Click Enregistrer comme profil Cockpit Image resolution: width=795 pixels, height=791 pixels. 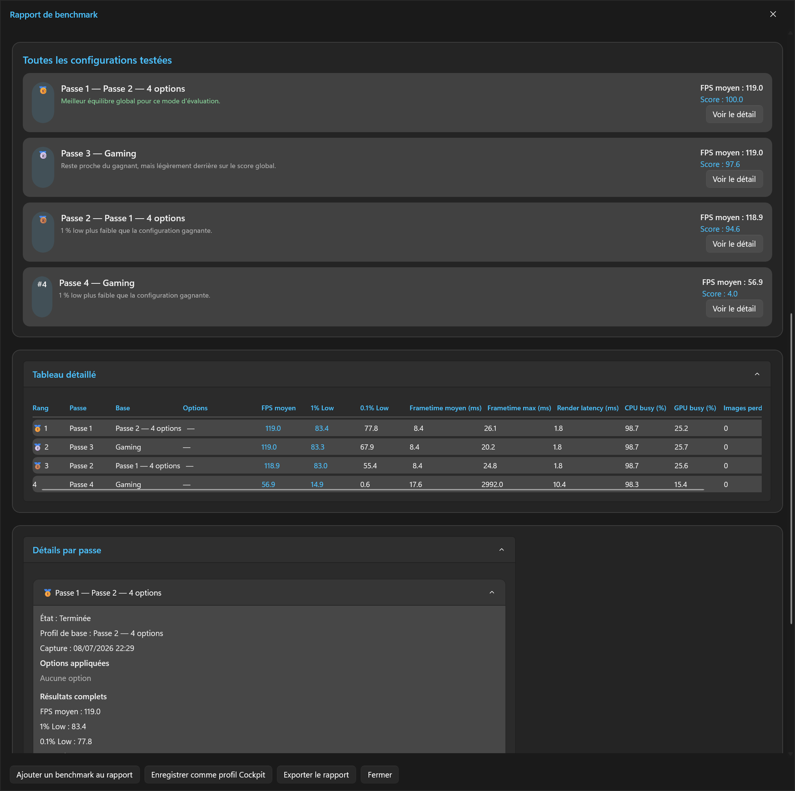click(208, 775)
